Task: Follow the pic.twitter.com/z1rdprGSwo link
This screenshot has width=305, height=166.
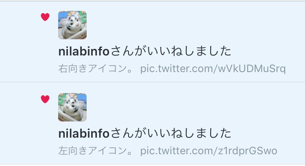Action: tap(209, 151)
